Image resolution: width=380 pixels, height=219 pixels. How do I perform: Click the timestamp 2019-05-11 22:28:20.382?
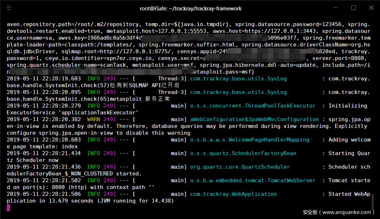coord(44,119)
